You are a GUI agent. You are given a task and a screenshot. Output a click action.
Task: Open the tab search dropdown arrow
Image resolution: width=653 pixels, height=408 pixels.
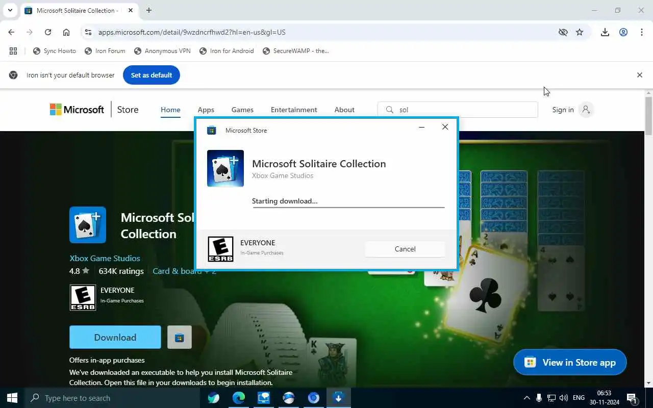(x=10, y=10)
